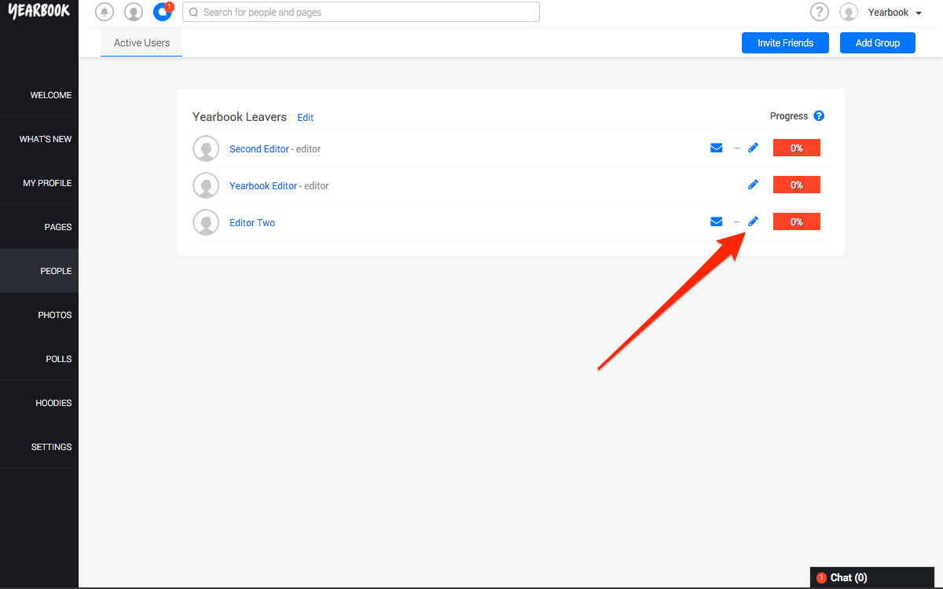The image size is (943, 589).
Task: Click Yearbook Editor's avatar
Action: [x=206, y=185]
